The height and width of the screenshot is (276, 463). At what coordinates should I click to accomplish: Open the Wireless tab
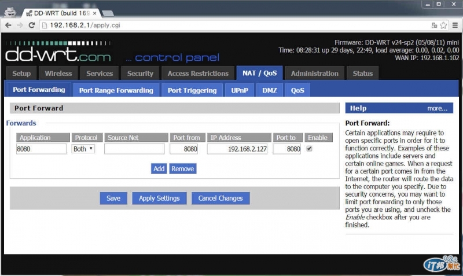58,73
